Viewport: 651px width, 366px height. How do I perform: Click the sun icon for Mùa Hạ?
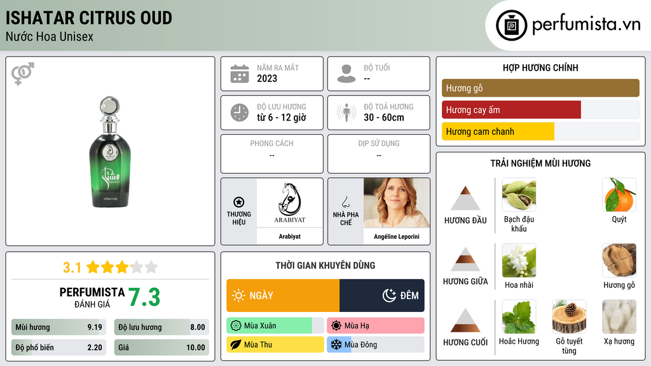point(336,326)
